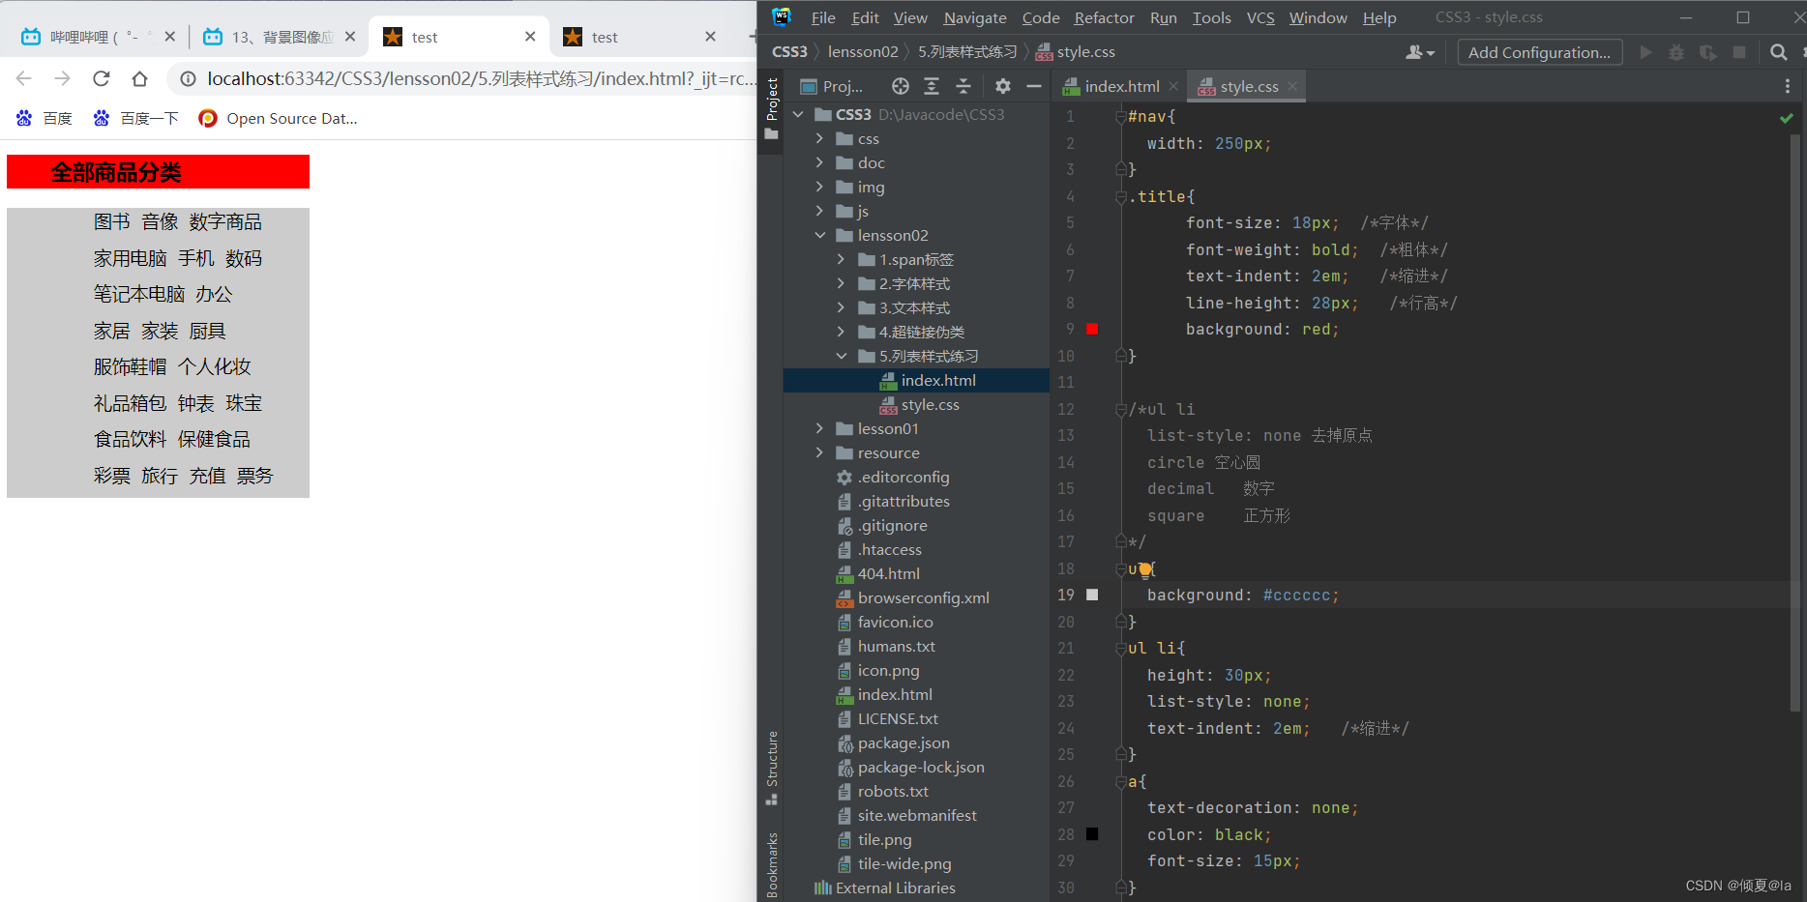Open the Refactor menu
This screenshot has height=902, width=1807.
point(1104,17)
